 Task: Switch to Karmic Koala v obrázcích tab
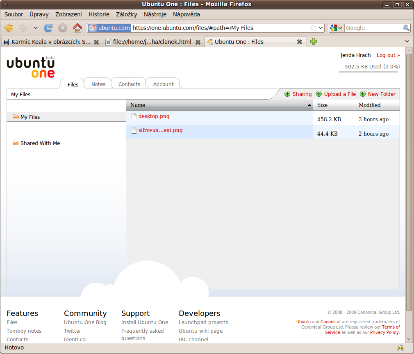click(x=51, y=42)
